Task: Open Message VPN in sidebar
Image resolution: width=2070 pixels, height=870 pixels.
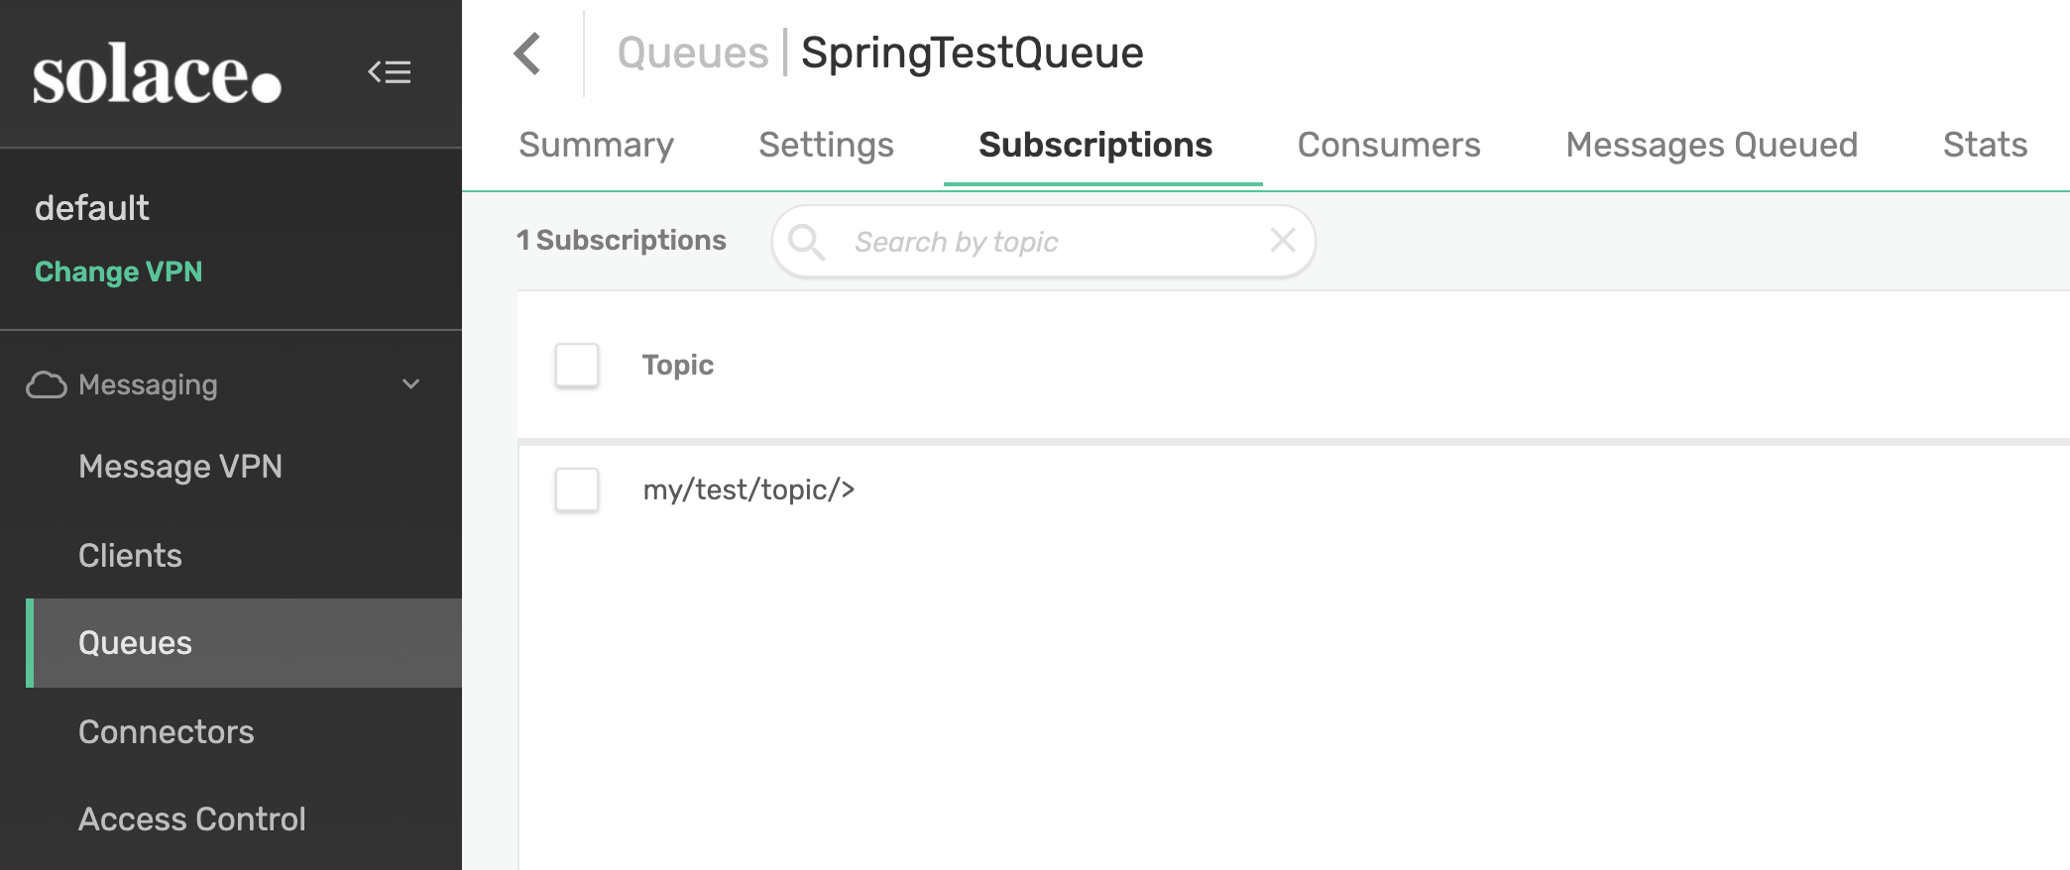Action: (x=180, y=466)
